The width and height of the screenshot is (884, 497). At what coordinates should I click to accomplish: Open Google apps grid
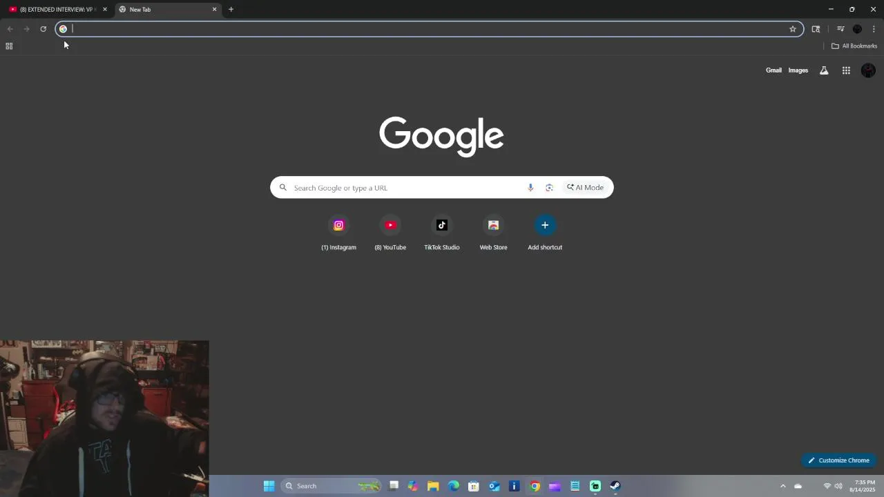[846, 70]
